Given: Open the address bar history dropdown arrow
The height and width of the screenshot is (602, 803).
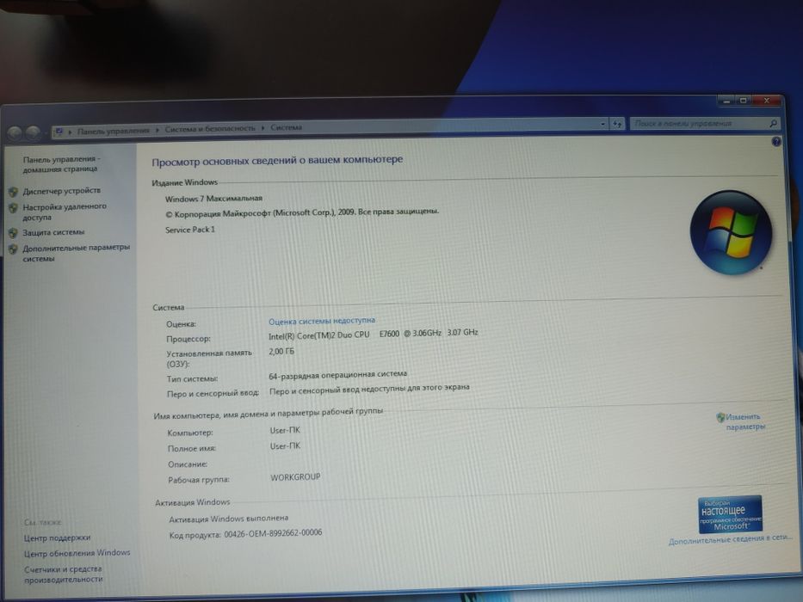Looking at the screenshot, I should pyautogui.click(x=602, y=124).
